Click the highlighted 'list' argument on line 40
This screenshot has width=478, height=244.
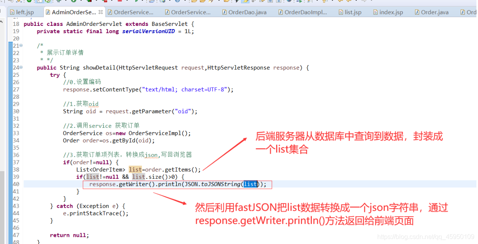[251, 184]
